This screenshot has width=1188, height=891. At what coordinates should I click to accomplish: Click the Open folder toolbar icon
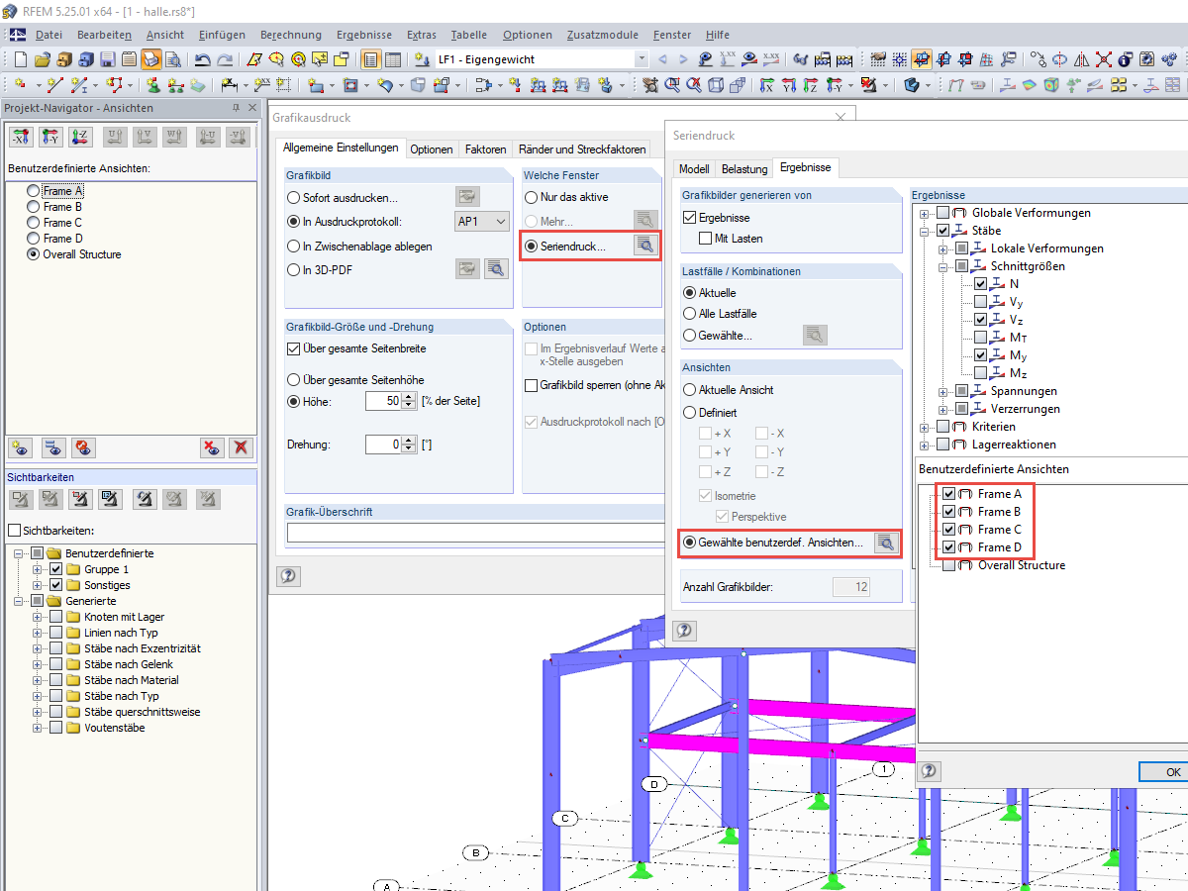43,59
